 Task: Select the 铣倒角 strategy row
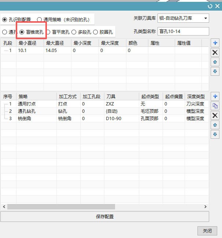coord(105,119)
